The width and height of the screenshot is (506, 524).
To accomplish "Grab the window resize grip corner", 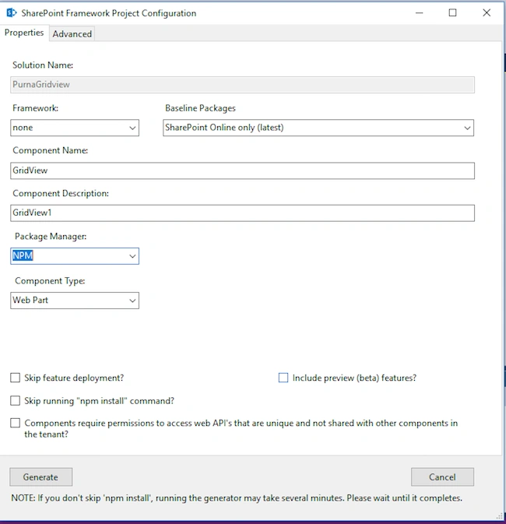I will (x=499, y=517).
